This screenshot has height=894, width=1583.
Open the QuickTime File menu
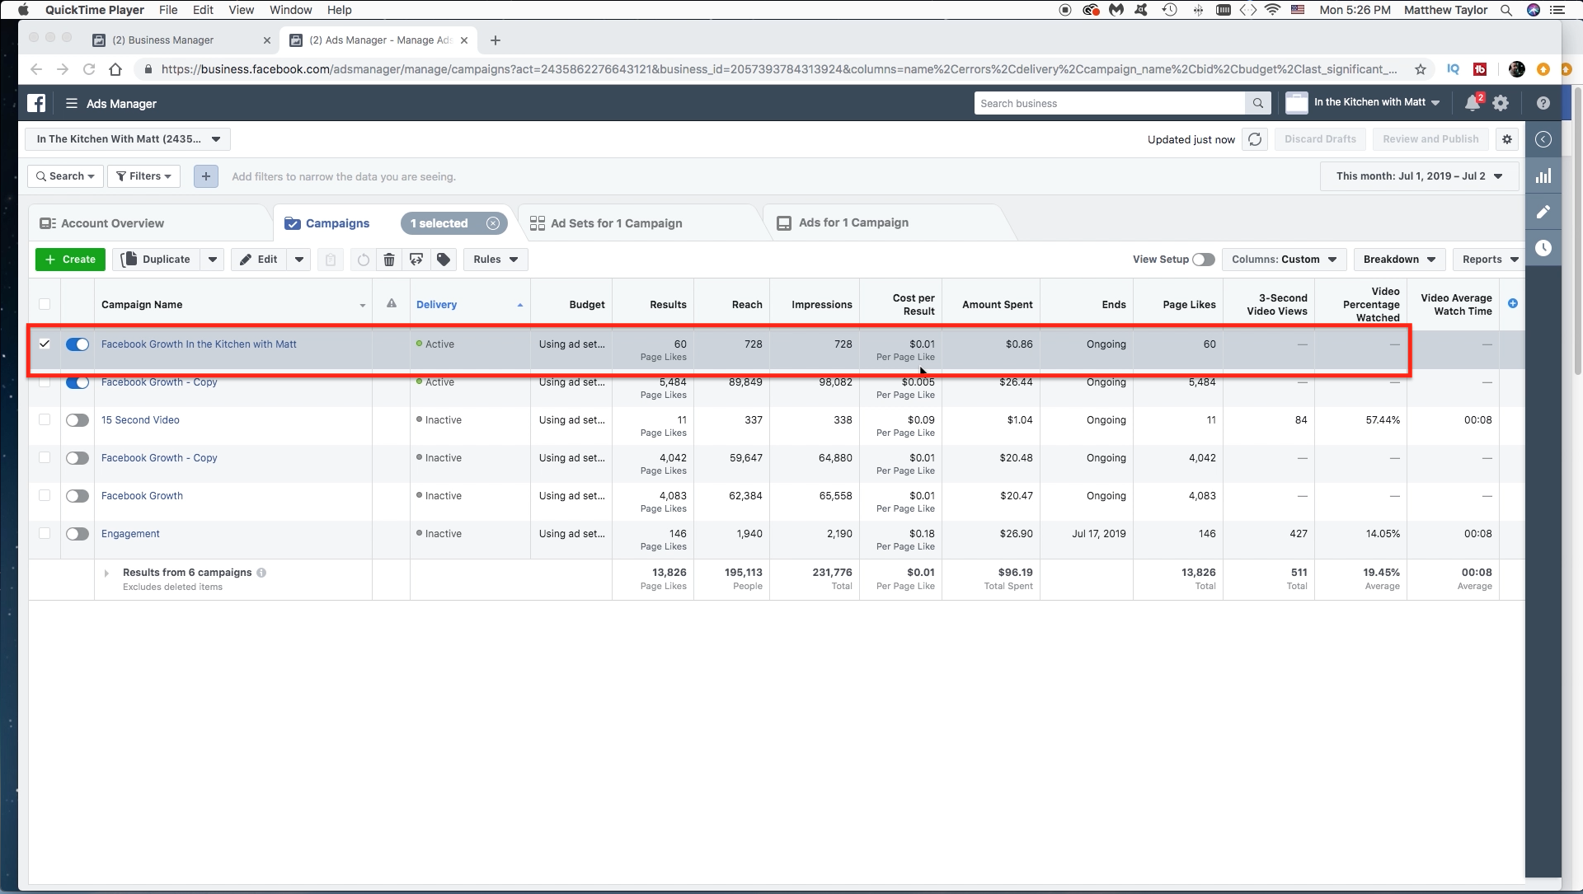[168, 10]
